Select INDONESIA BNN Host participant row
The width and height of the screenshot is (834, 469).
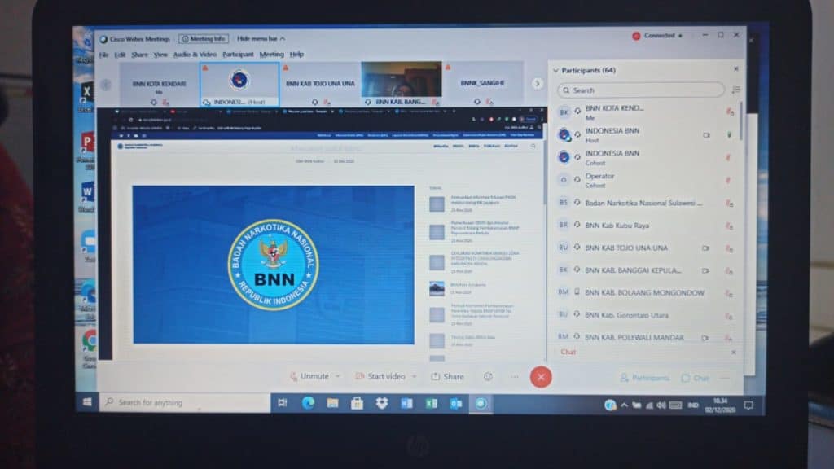646,135
